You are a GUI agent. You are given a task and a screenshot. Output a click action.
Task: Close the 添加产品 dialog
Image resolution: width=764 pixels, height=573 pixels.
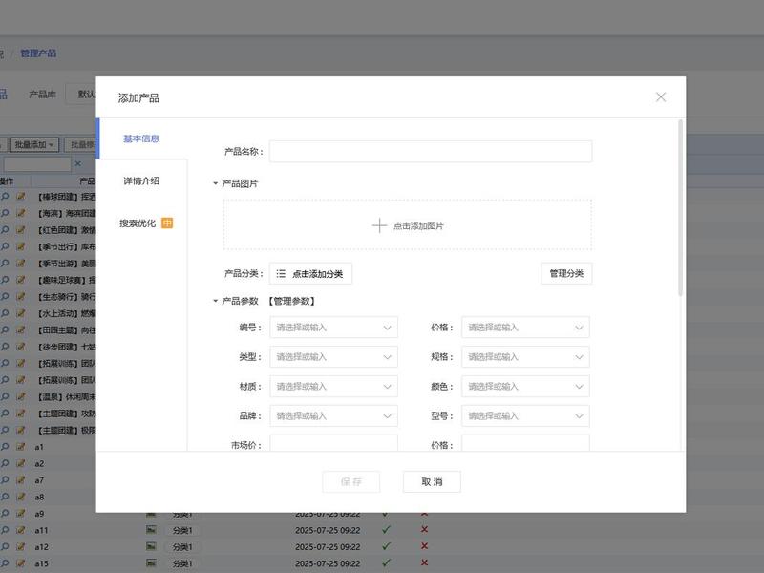tap(661, 97)
